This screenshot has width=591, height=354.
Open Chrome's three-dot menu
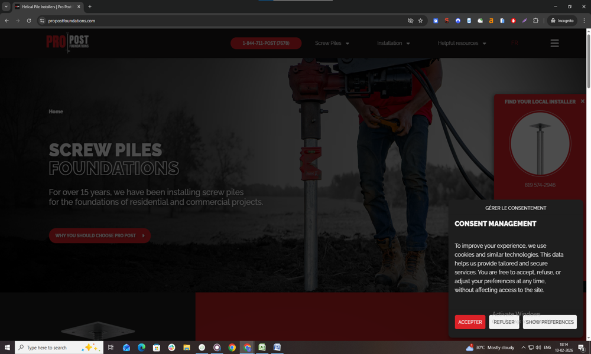tap(584, 21)
